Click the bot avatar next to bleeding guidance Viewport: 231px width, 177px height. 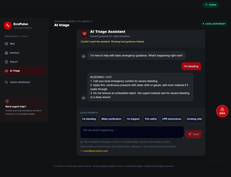pyautogui.click(x=84, y=98)
